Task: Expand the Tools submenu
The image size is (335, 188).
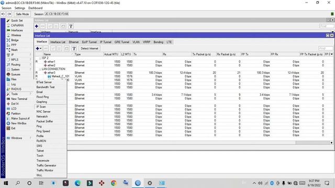Action: point(15,94)
